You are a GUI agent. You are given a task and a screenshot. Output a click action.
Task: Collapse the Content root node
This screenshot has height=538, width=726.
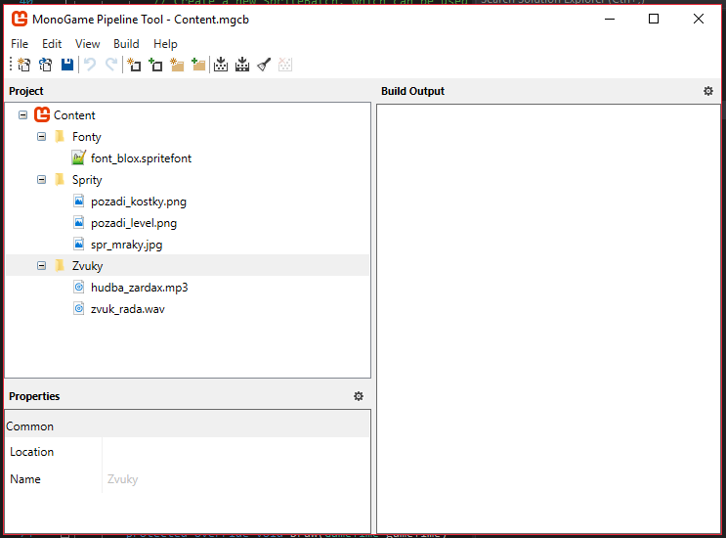click(x=23, y=115)
